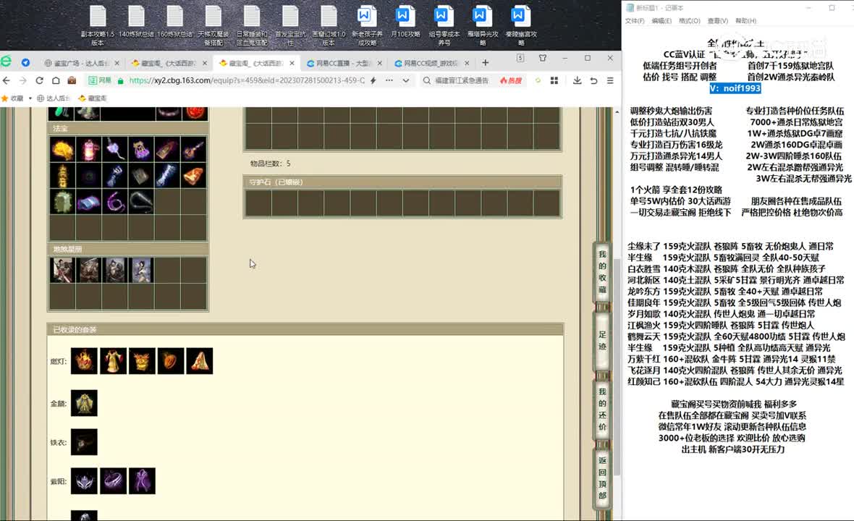
Task: Open the 藏宝阁 bookmark in bookmarks bar
Action: click(x=93, y=98)
